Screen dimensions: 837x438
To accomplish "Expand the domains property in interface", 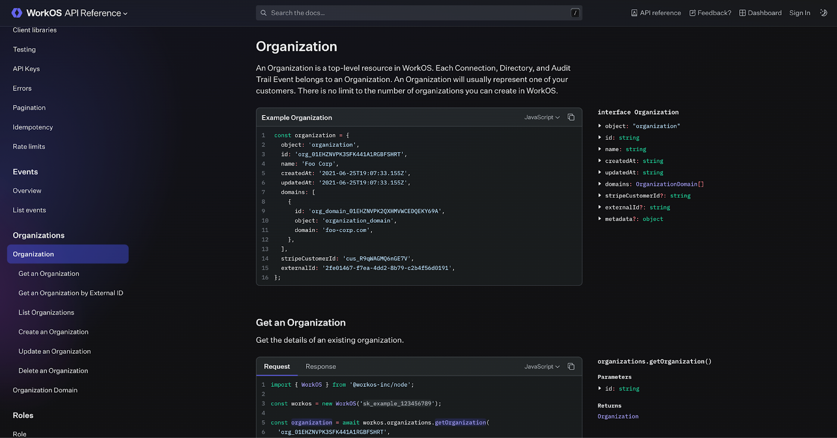I will tap(600, 184).
